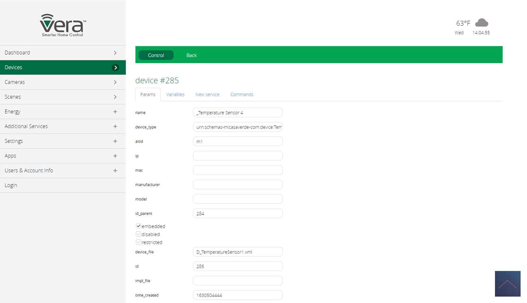Open the Login menu item
This screenshot has width=527, height=303.
[11, 185]
